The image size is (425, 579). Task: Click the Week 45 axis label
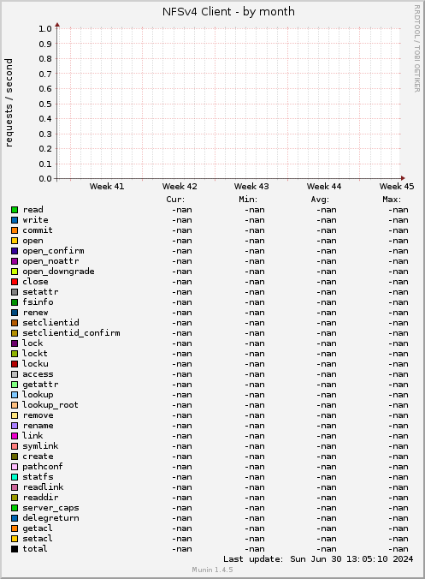coord(397,187)
